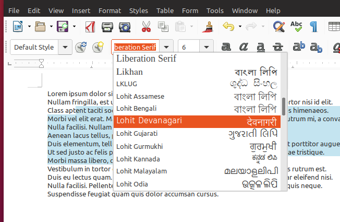Toggle Print Preview icon
The height and width of the screenshot is (222, 340).
point(125,27)
